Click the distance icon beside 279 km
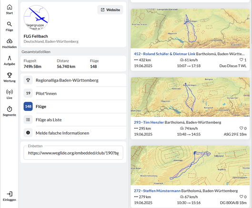 coord(136,197)
